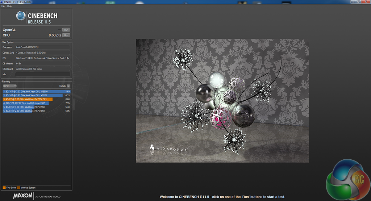This screenshot has width=371, height=201.
Task: Select ranking row Intel Xeon CPU W5590
Action: pos(37,92)
